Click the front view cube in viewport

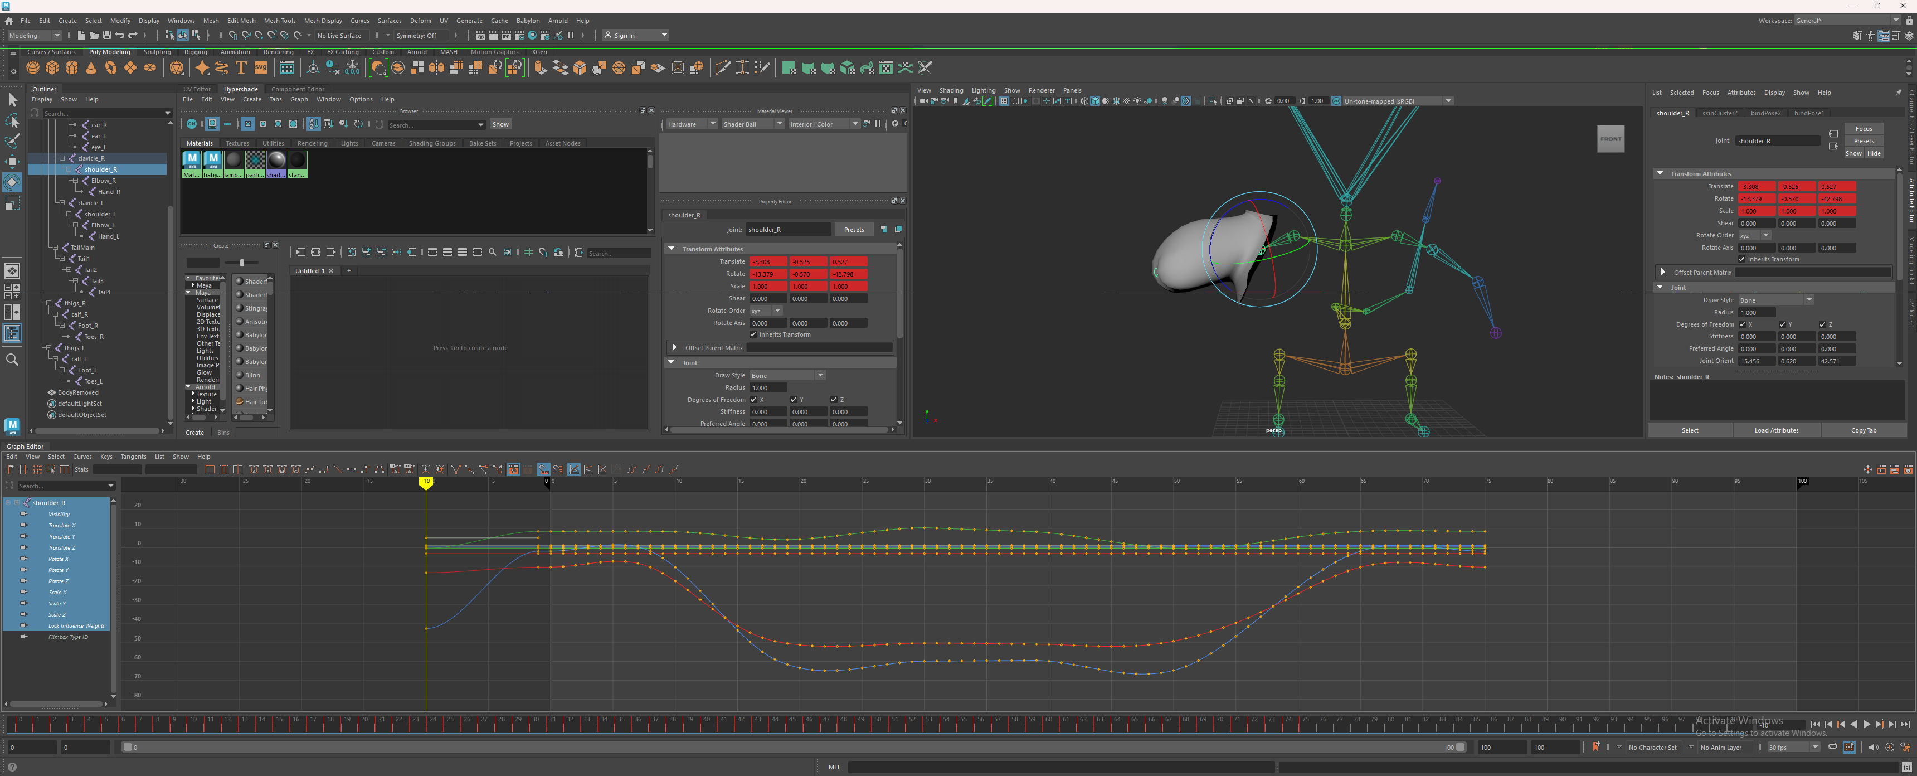coord(1611,139)
